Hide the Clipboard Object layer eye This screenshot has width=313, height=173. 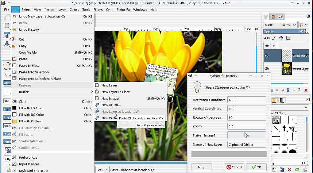(267, 55)
